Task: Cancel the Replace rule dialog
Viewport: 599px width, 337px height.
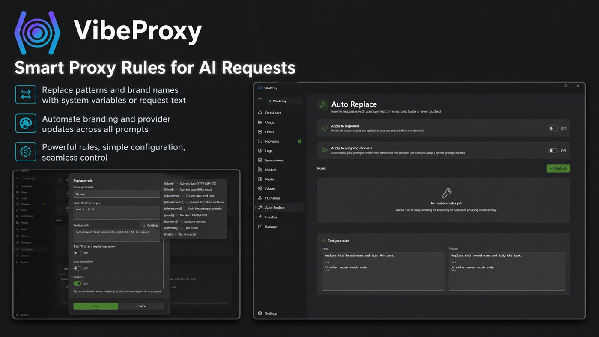Action: coord(142,306)
